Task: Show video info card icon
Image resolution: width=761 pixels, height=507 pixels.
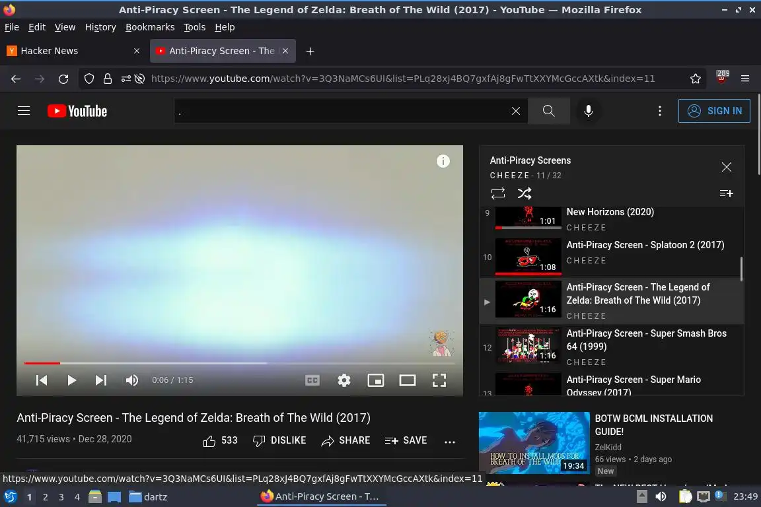Action: pos(443,161)
